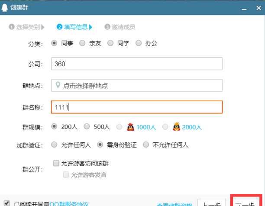Click the QQ penguin logo in title bar
This screenshot has height=206, width=265.
coord(5,8)
